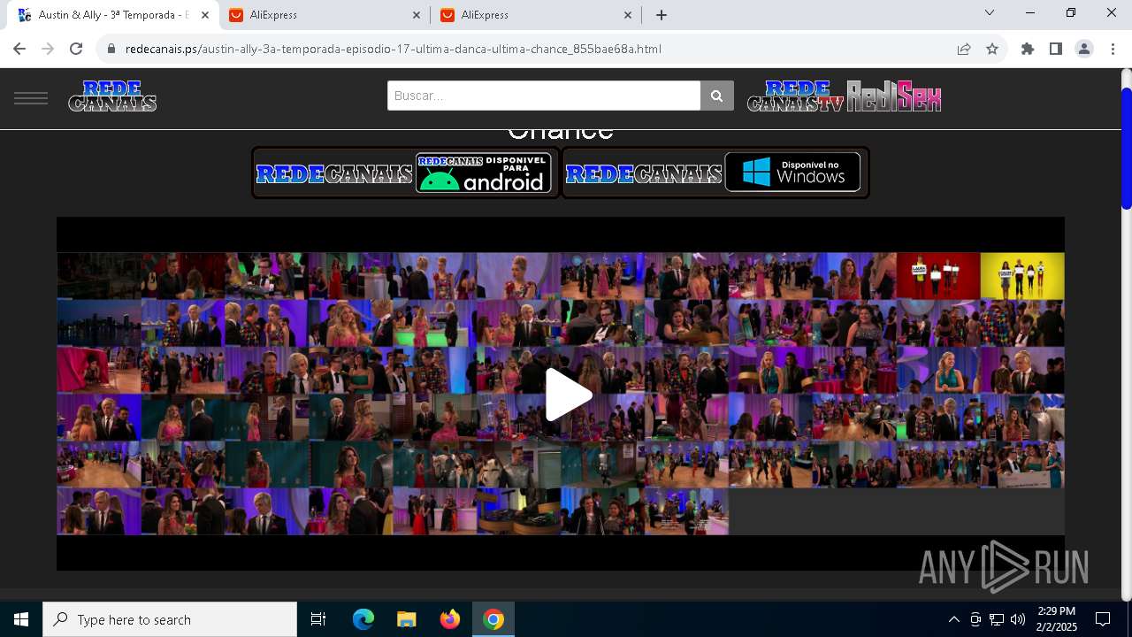
Task: Open the RedeCanais Windows app banner
Action: tap(715, 173)
